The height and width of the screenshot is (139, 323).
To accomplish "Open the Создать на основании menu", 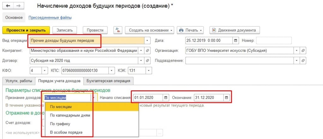I will coord(150,30).
